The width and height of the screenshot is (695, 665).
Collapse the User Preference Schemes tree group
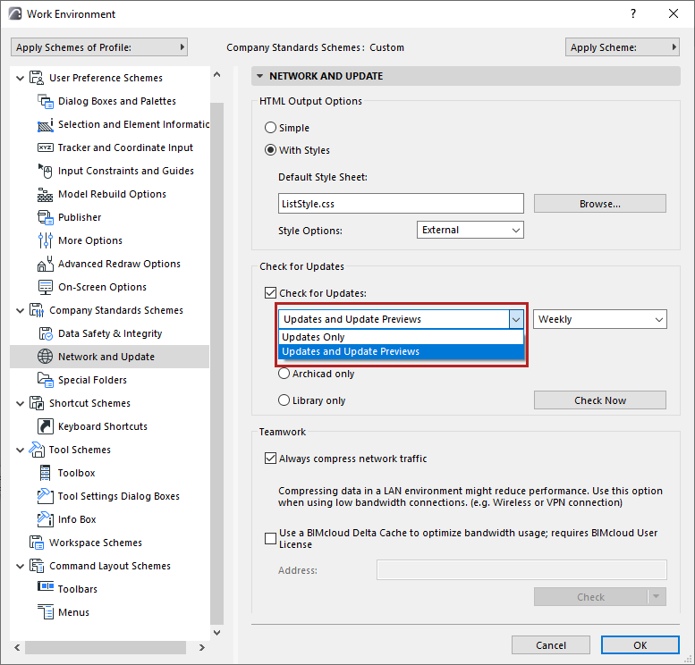21,78
